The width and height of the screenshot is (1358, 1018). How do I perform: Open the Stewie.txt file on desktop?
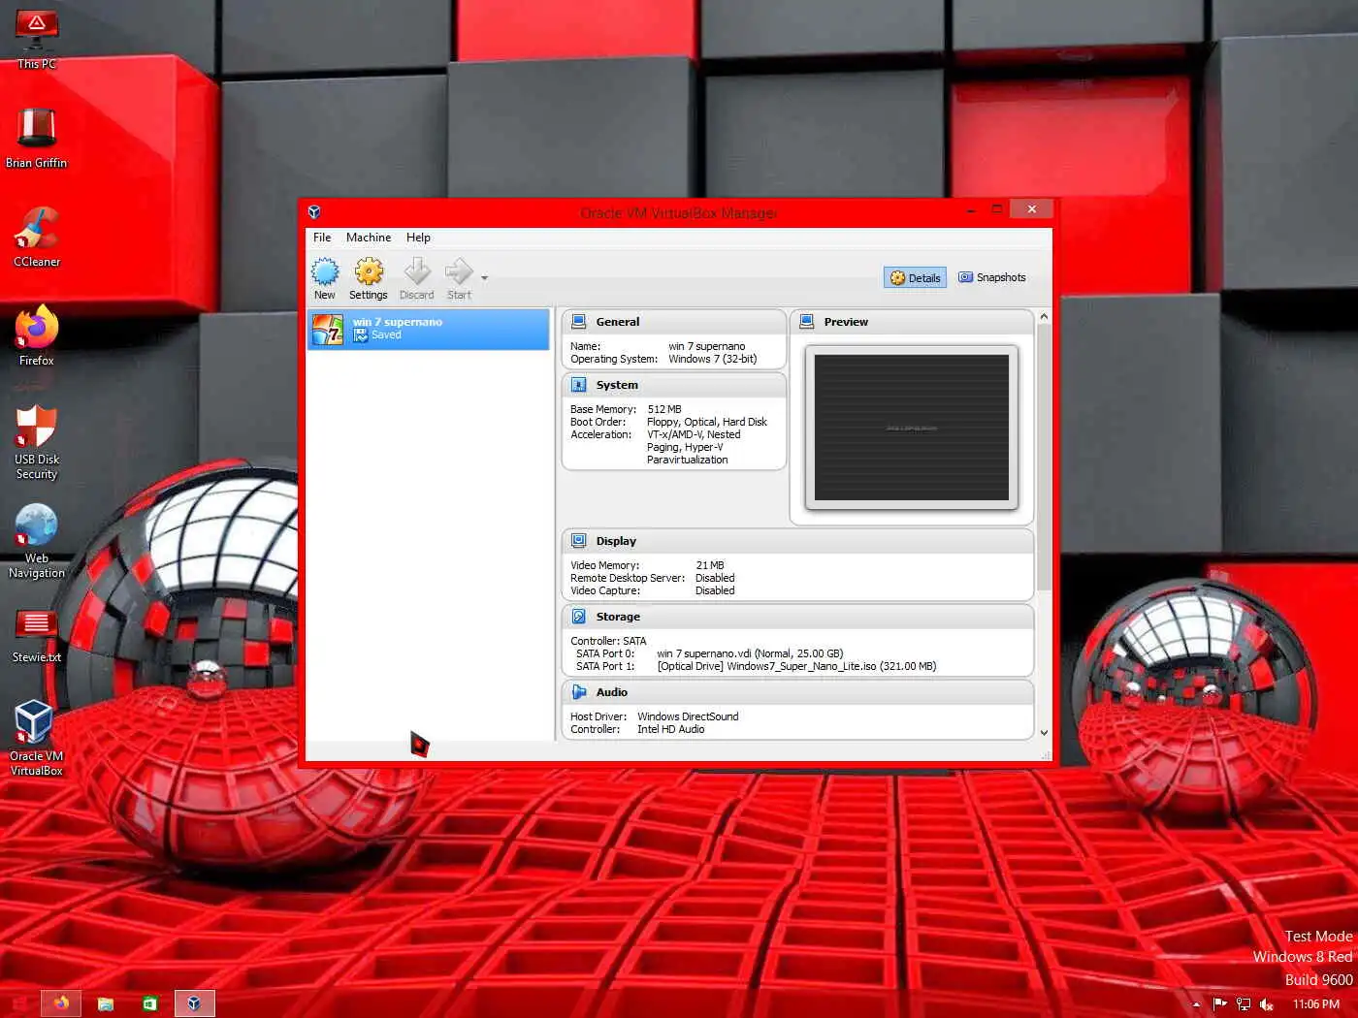click(x=37, y=634)
